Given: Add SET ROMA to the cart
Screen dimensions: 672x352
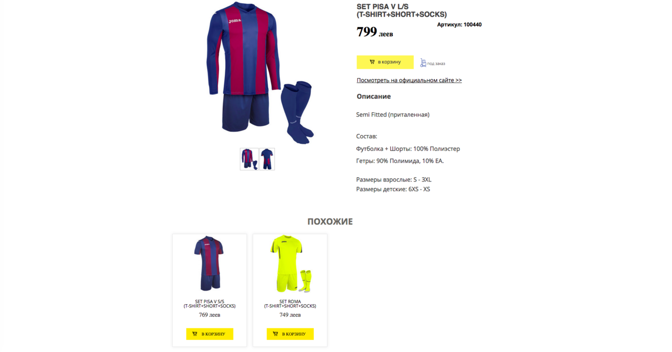Looking at the screenshot, I should (290, 334).
